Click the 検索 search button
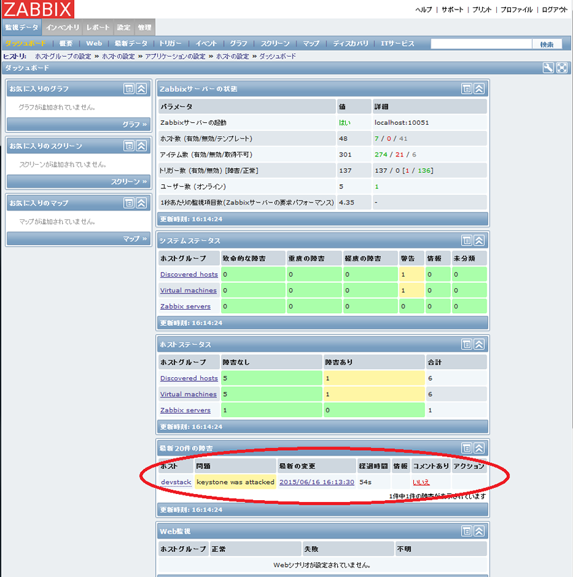Image resolution: width=573 pixels, height=577 pixels. pos(547,44)
